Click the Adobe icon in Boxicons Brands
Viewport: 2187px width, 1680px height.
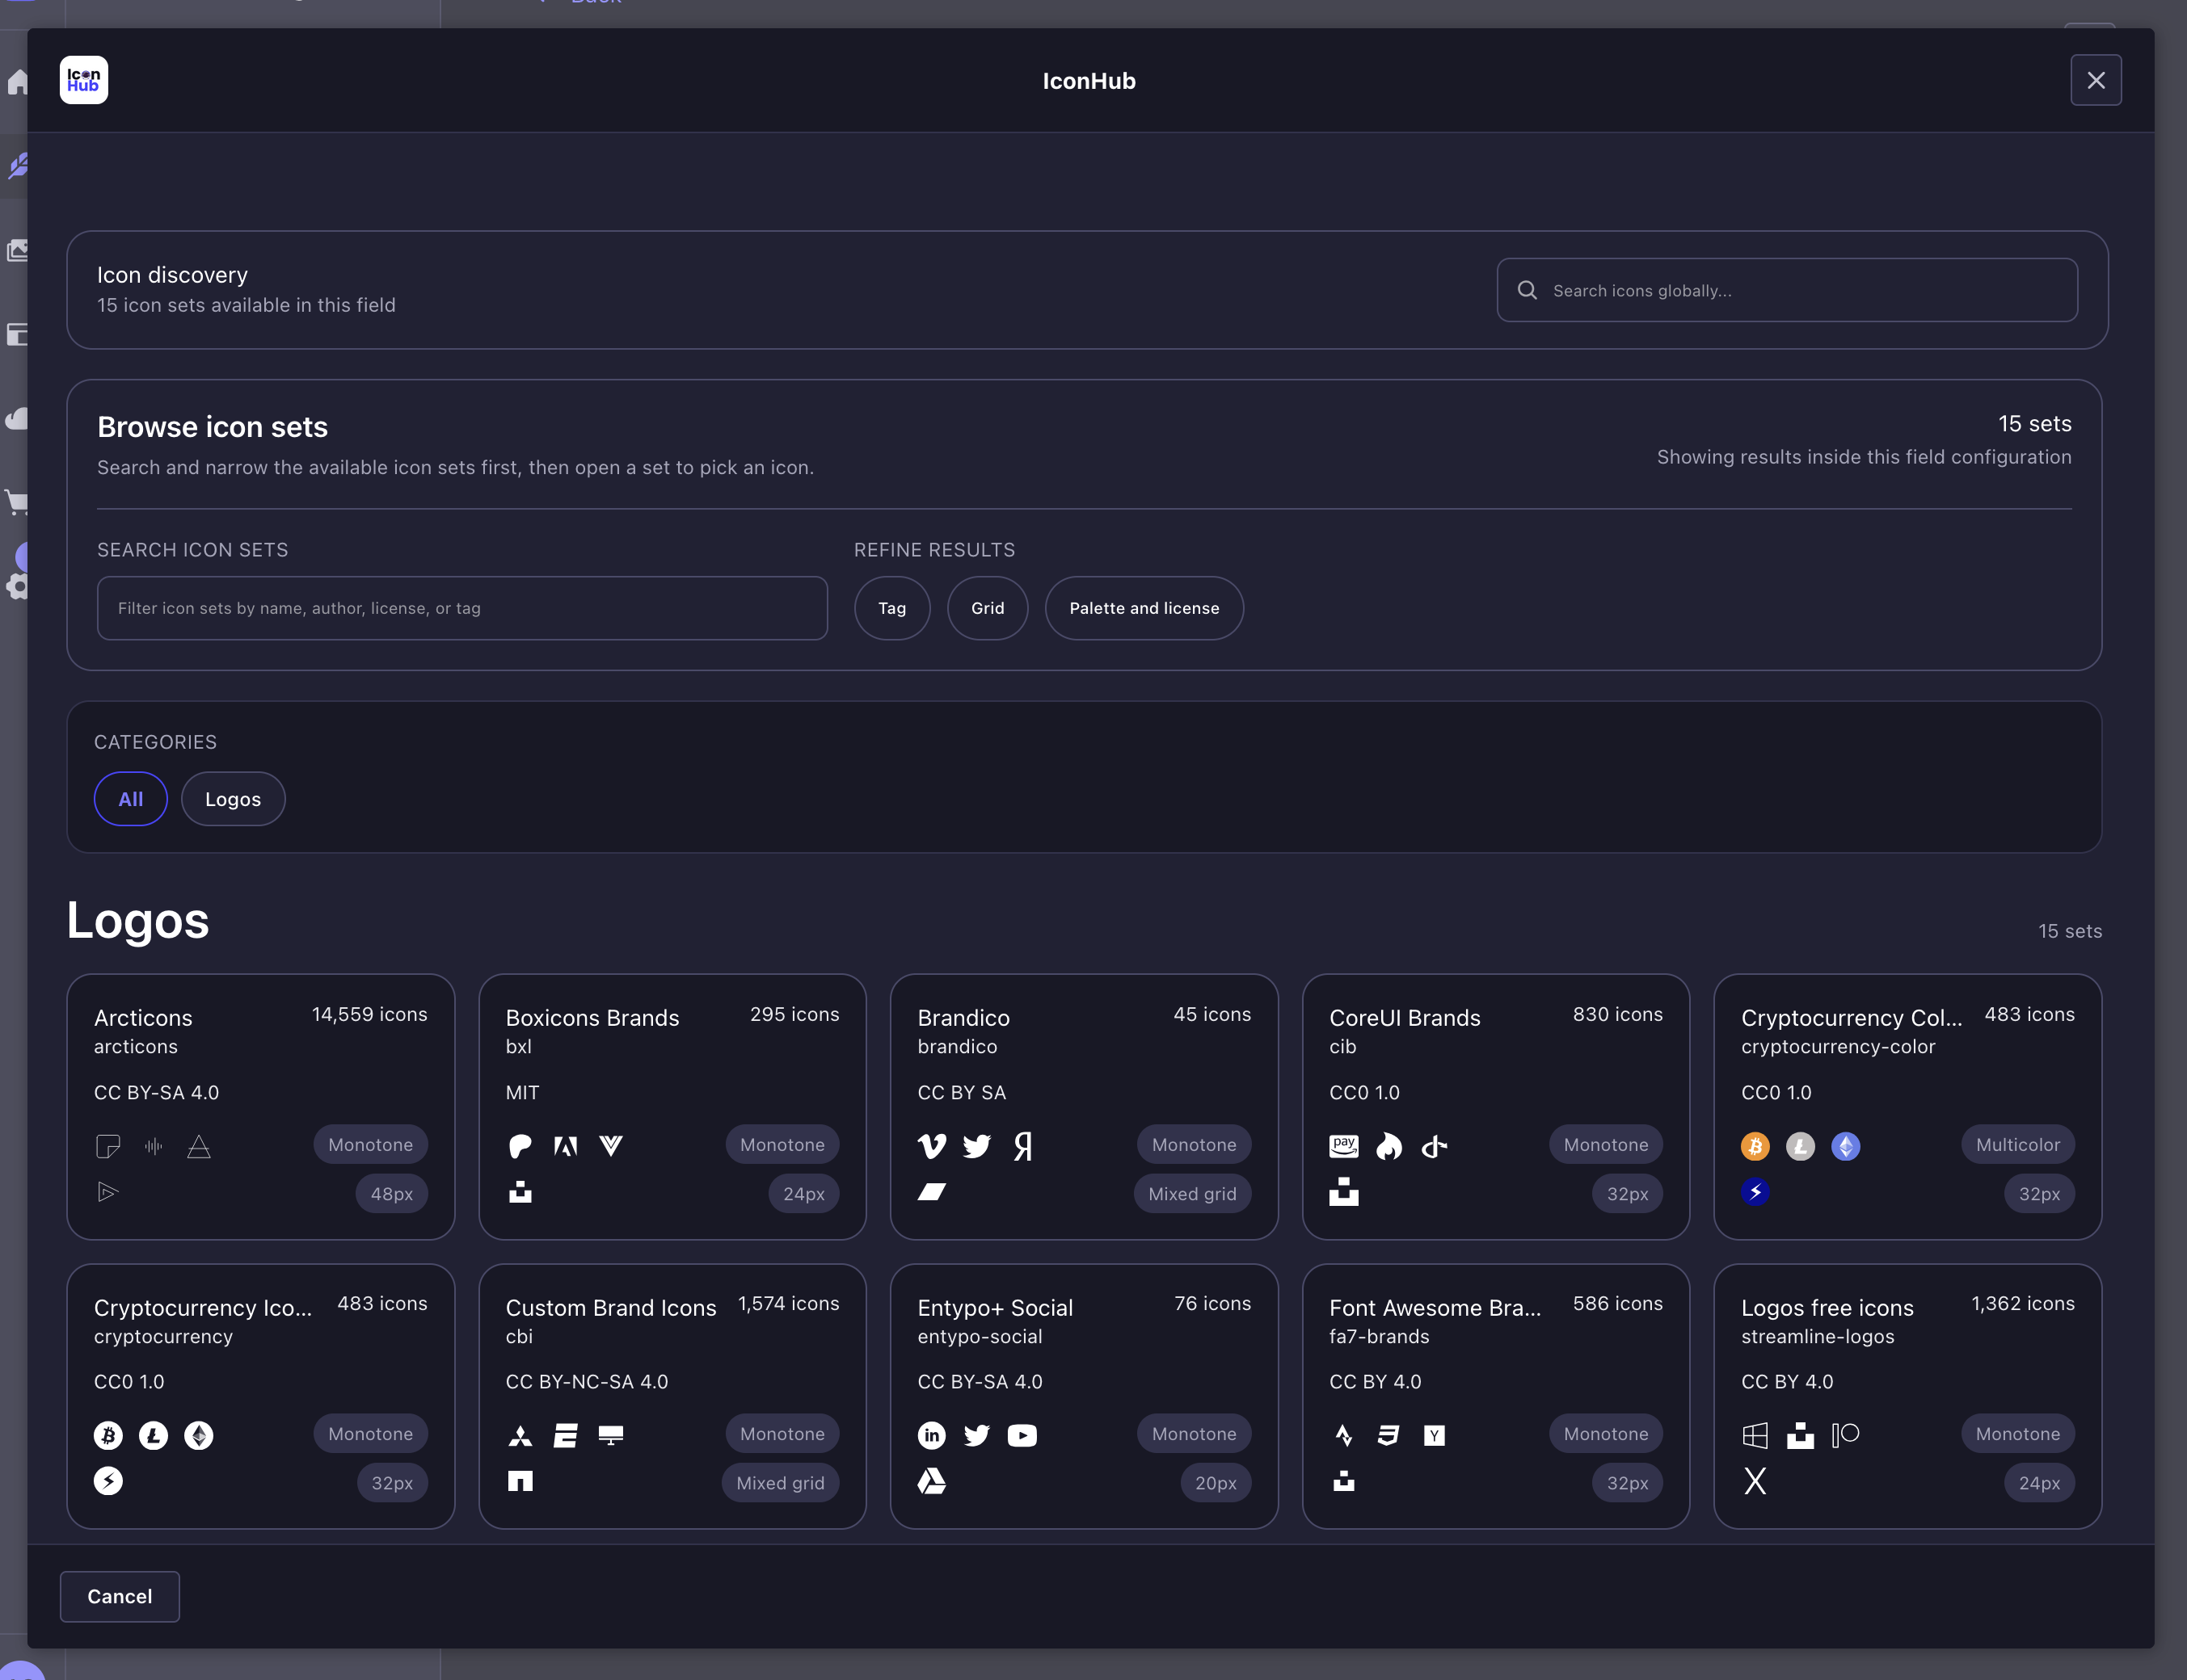point(565,1146)
